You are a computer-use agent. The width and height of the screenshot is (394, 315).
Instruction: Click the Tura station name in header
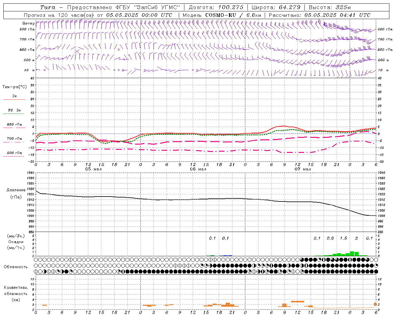[x=48, y=7]
